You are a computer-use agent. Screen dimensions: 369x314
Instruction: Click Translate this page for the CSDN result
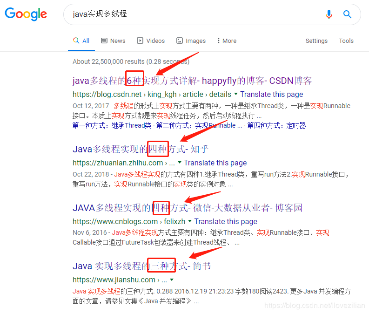click(x=272, y=94)
